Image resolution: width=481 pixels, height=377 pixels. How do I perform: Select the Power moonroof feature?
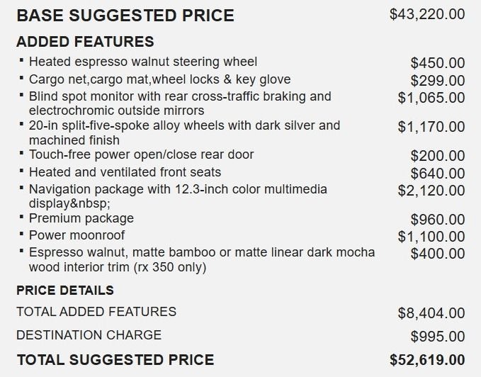(x=77, y=235)
